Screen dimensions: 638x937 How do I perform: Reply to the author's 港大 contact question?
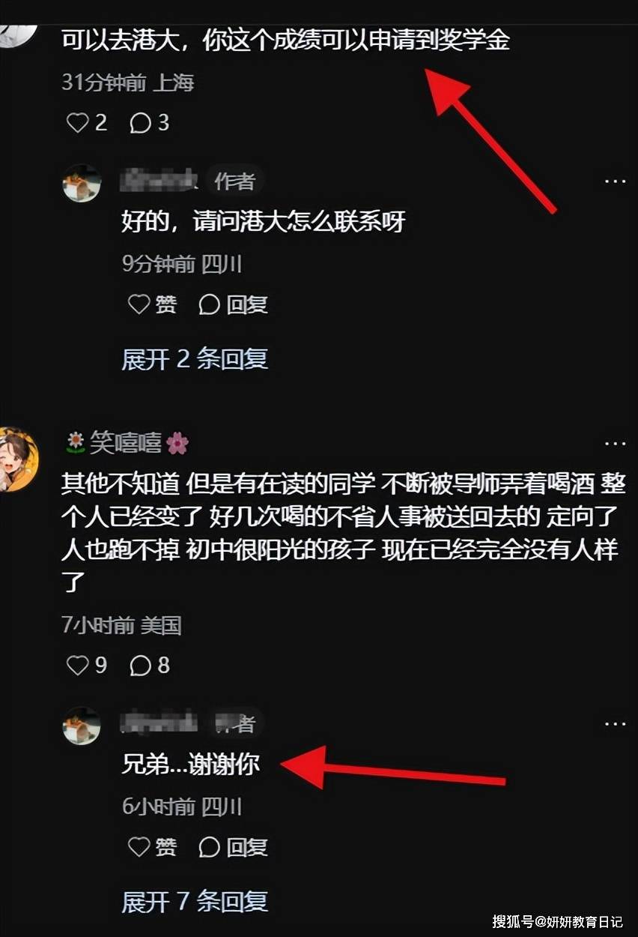click(233, 304)
